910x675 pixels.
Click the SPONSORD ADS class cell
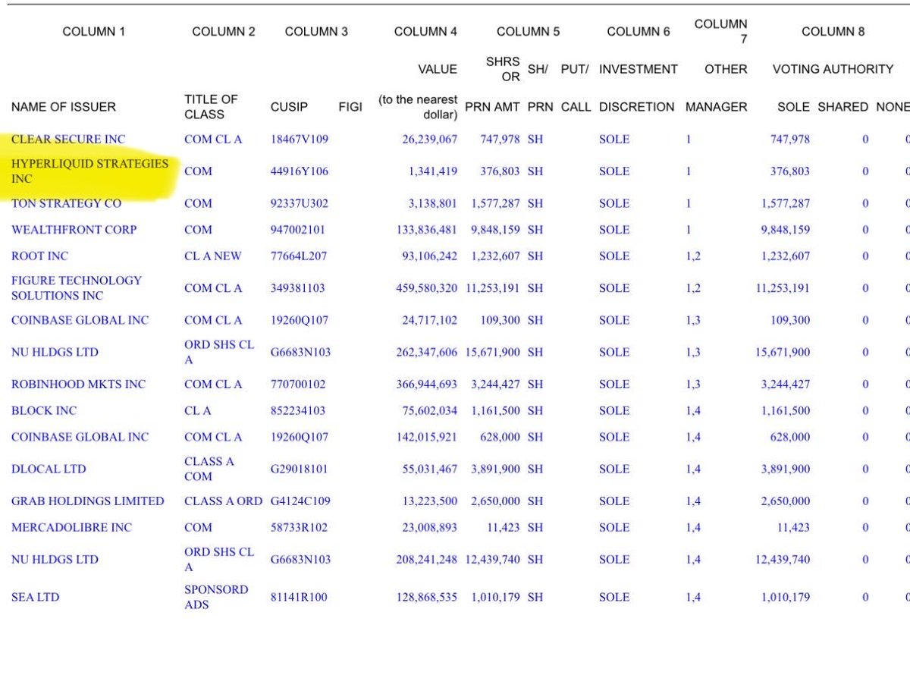click(216, 598)
